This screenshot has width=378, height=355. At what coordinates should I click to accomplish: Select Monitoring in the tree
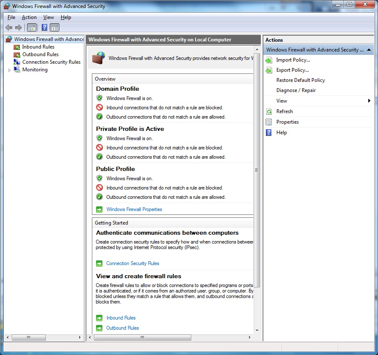pos(35,70)
